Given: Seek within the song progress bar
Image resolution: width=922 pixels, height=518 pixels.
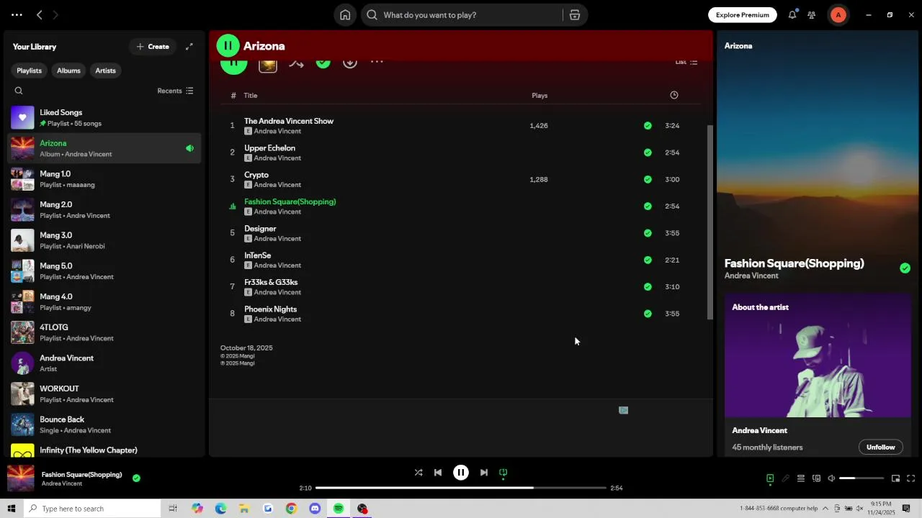Looking at the screenshot, I should click(x=461, y=488).
